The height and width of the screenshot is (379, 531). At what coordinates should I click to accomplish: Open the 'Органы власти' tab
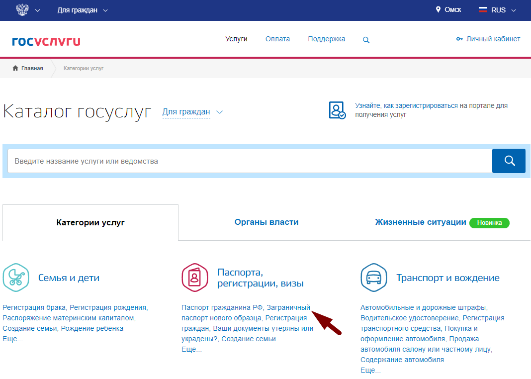(266, 222)
